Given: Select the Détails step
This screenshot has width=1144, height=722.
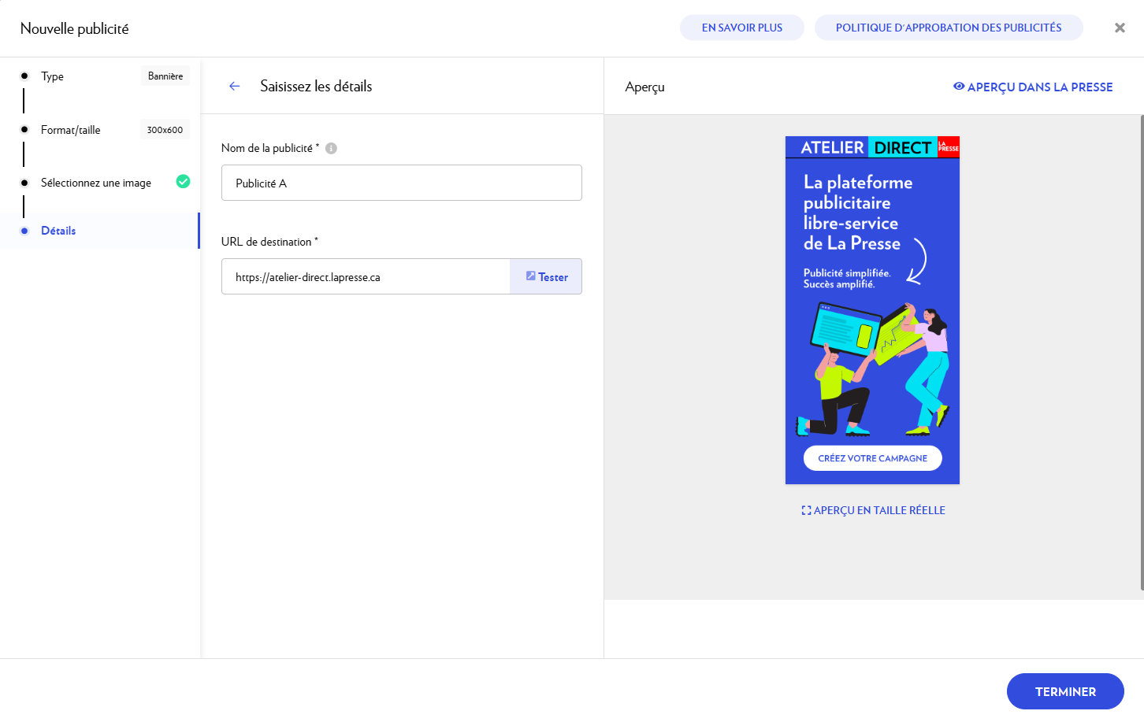Looking at the screenshot, I should click(x=58, y=231).
